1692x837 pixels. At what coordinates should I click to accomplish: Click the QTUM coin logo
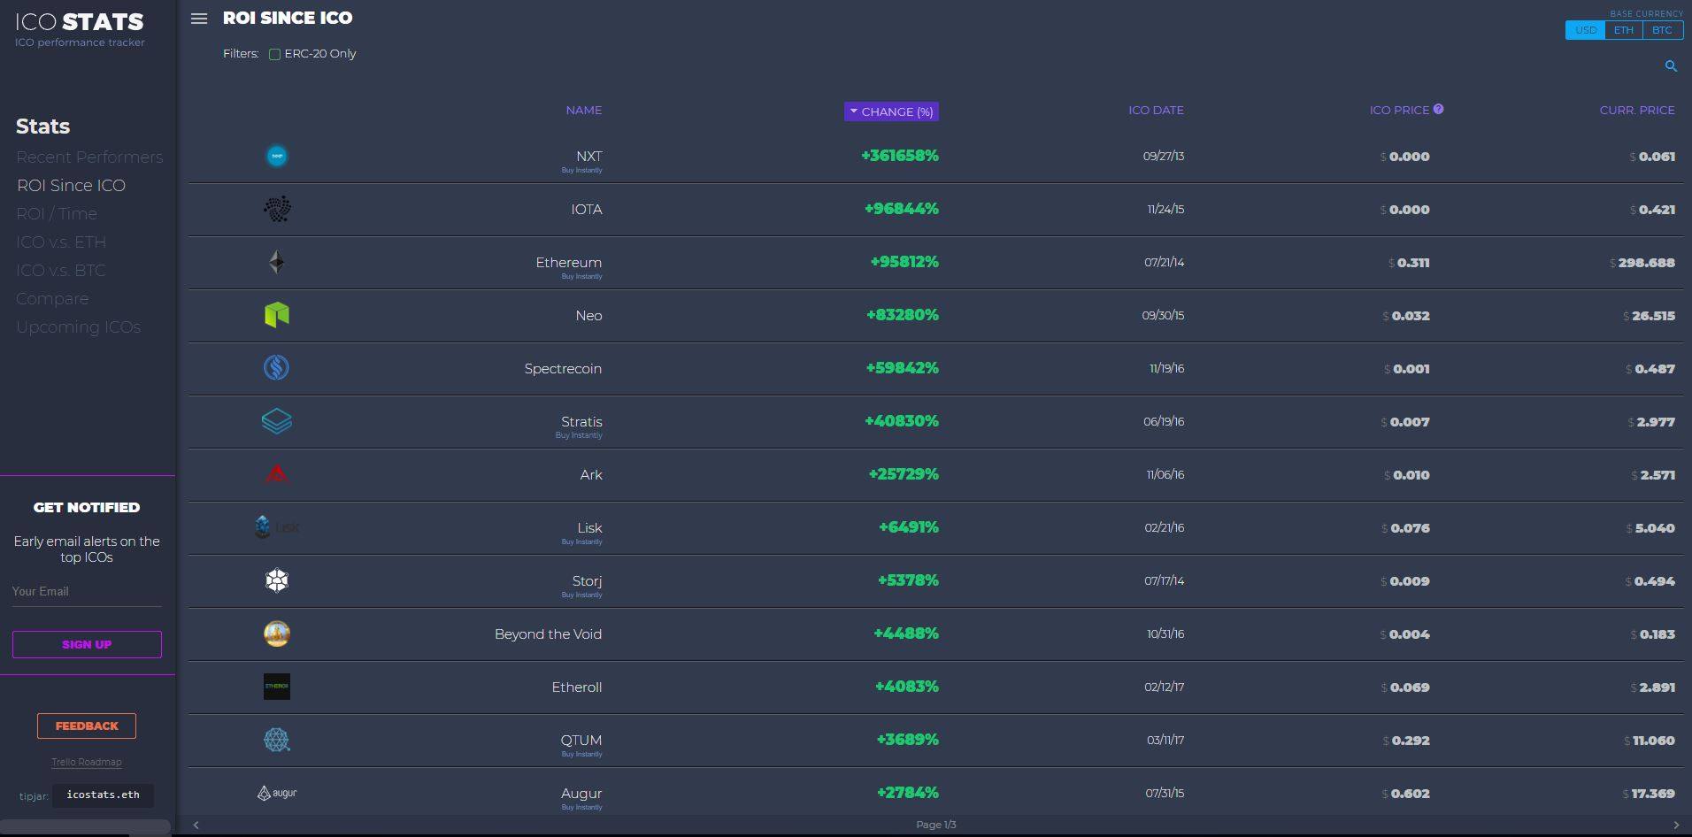[277, 740]
